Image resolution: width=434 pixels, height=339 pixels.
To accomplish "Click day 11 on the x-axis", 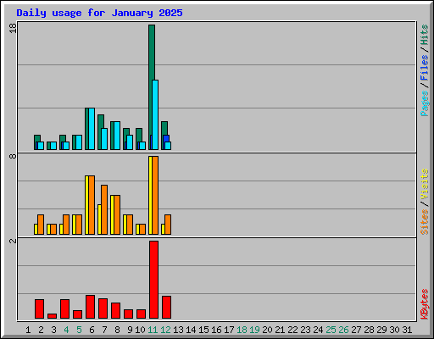I will coord(153,330).
